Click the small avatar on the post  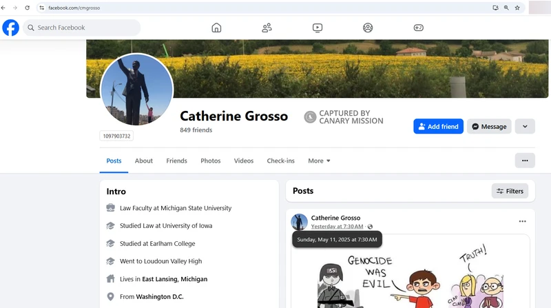click(x=300, y=222)
